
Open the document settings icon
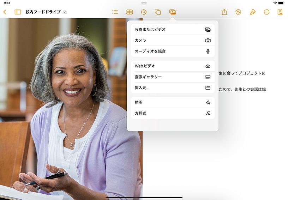[280, 12]
